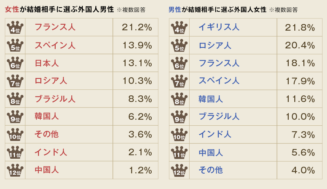The image size is (327, 189).
Task: Click the 12位 crown icon beside 中国人 1.2%
Action: [x=15, y=170]
